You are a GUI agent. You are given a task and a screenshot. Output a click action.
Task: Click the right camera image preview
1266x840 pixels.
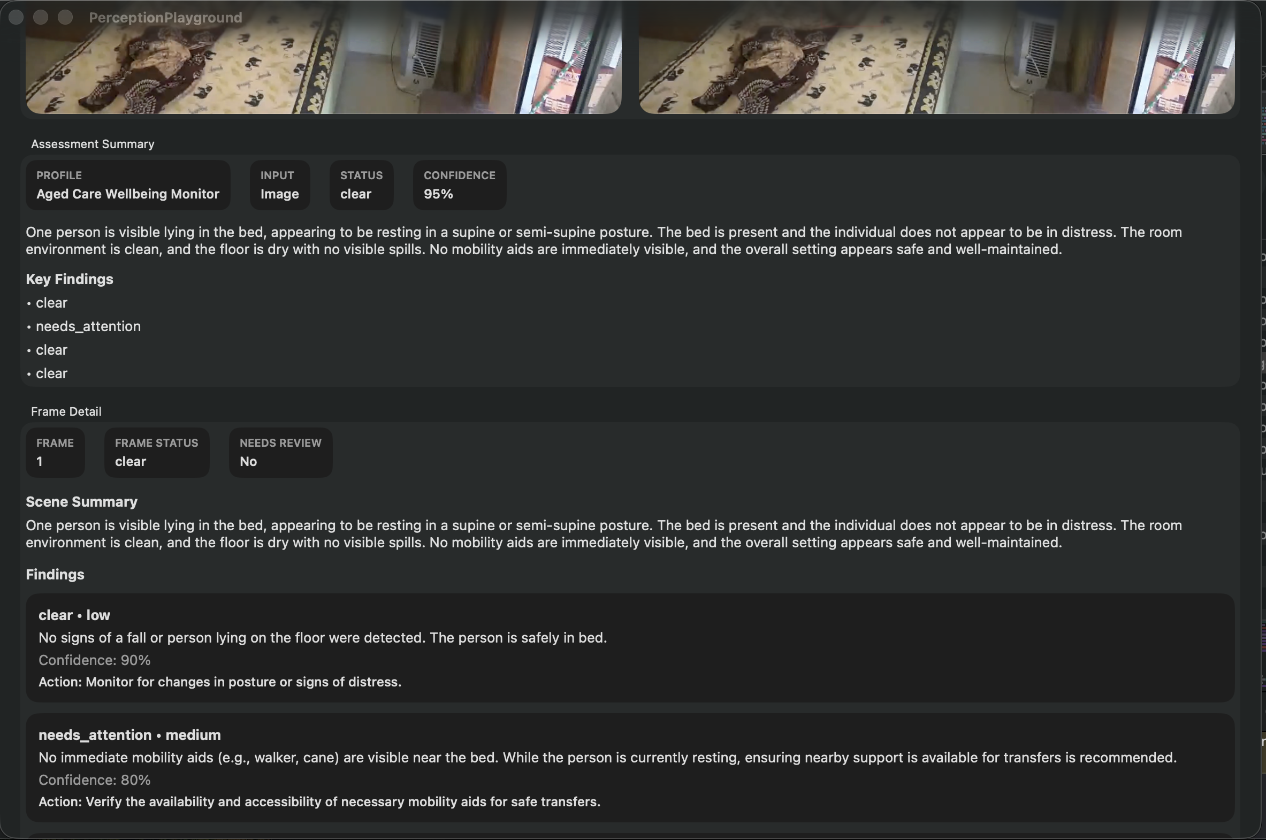(x=936, y=59)
